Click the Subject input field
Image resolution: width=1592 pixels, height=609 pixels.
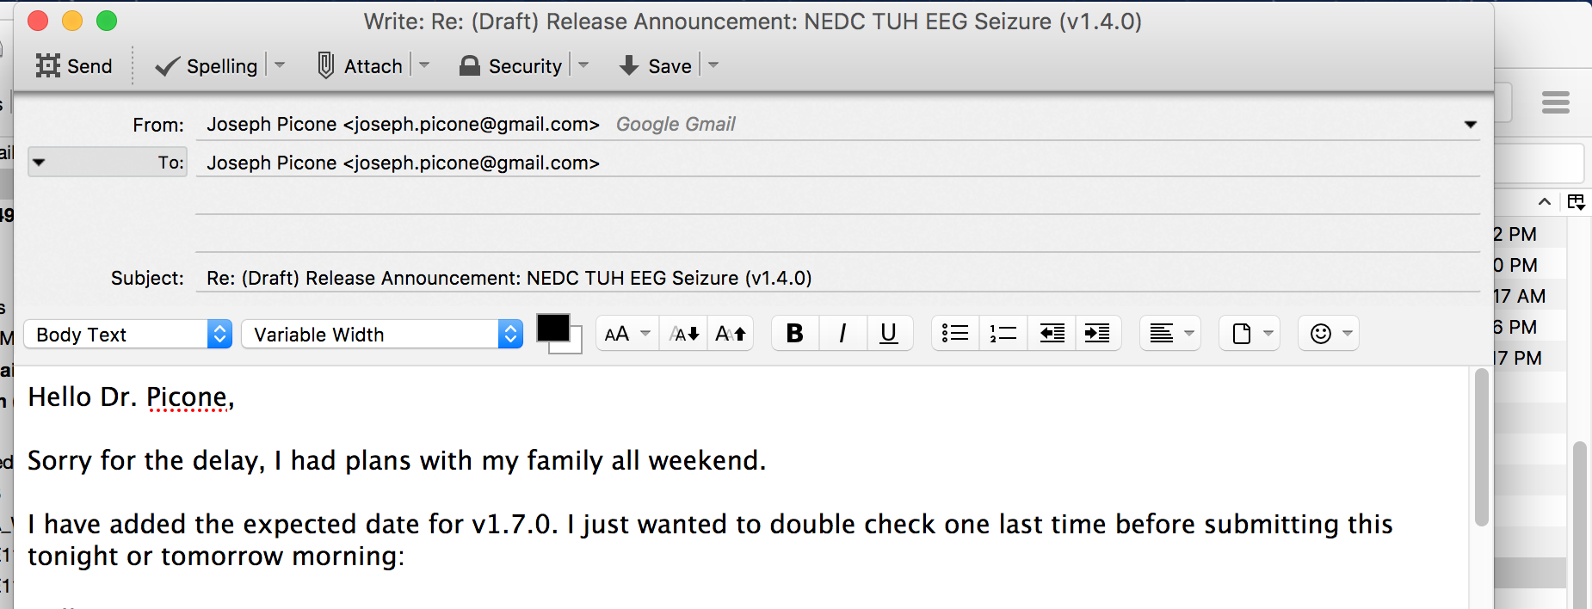click(x=835, y=278)
